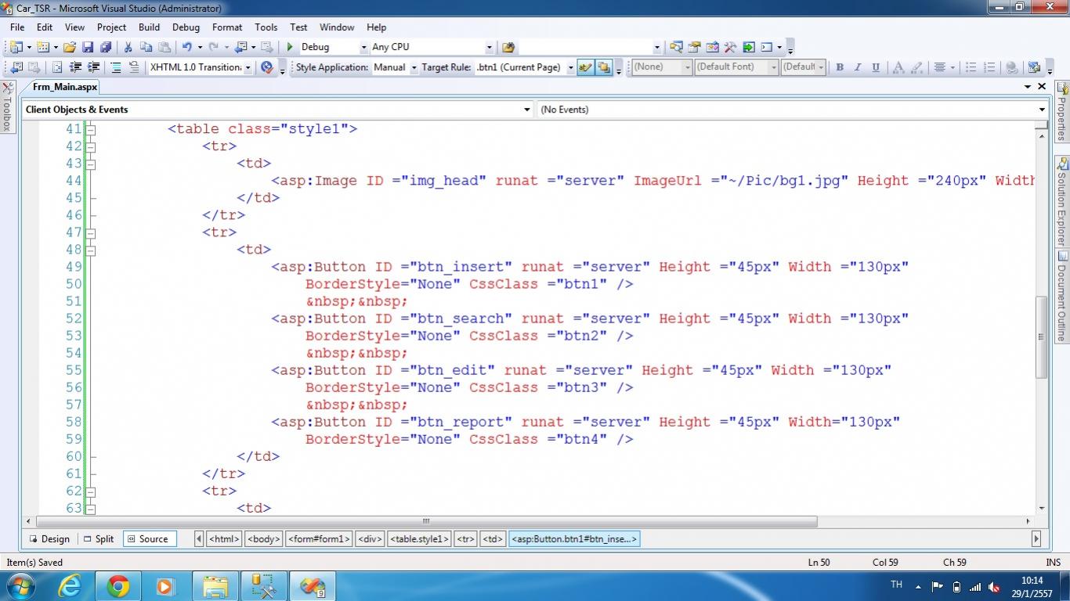
Task: Open a file with Open File icon
Action: click(x=70, y=47)
